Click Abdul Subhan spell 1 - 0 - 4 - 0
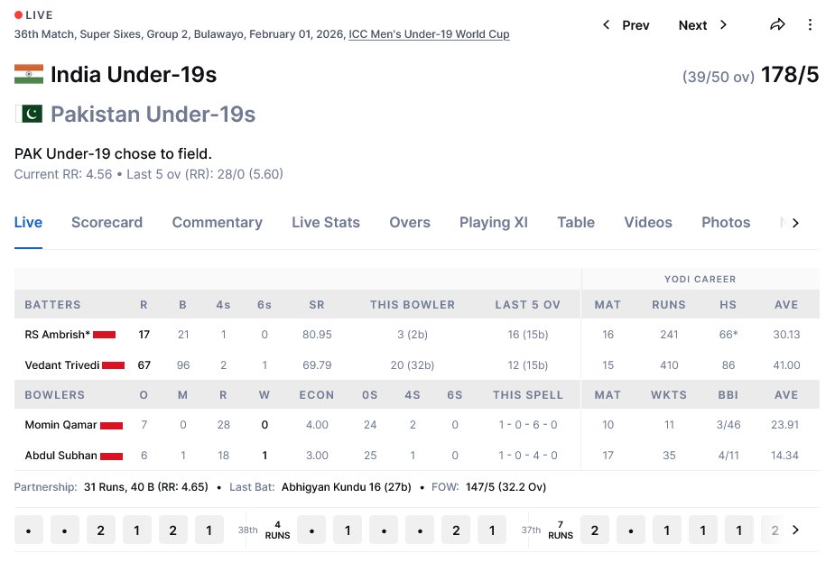 pos(528,456)
